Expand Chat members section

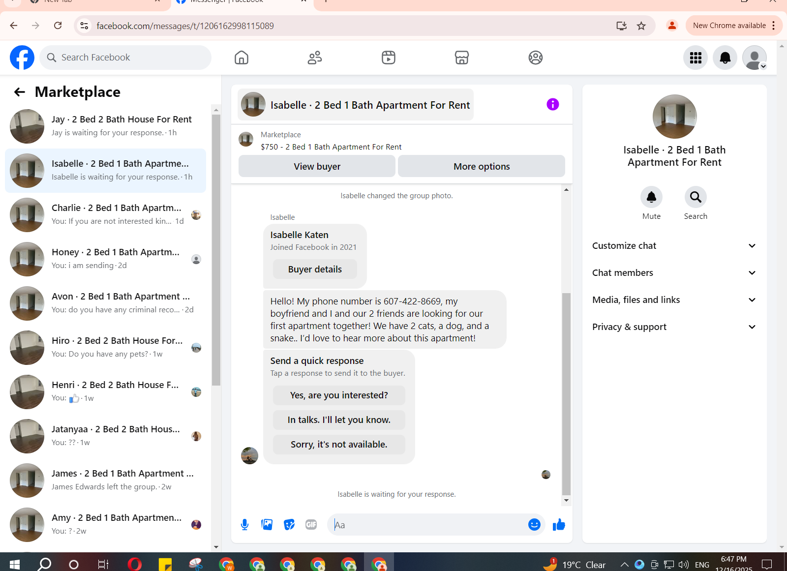(674, 273)
